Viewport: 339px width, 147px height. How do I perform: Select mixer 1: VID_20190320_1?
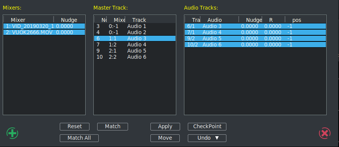coord(44,26)
